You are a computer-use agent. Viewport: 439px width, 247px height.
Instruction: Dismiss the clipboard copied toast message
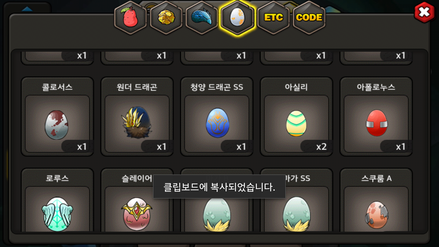coord(219,187)
